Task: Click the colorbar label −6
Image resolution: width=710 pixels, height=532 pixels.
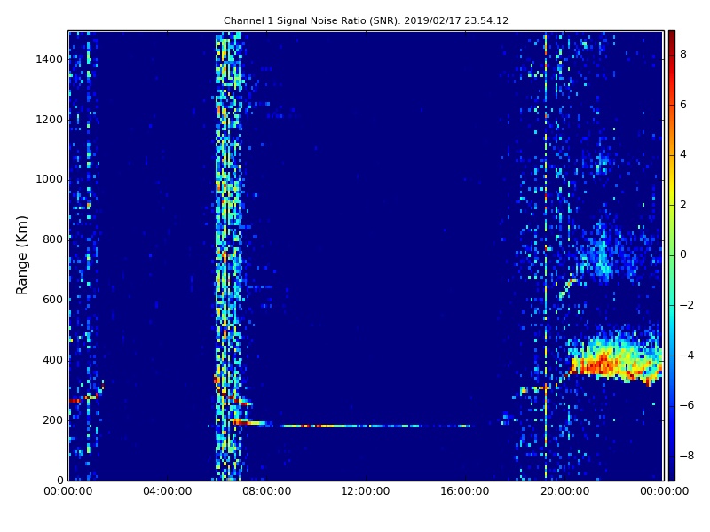Action: point(687,405)
